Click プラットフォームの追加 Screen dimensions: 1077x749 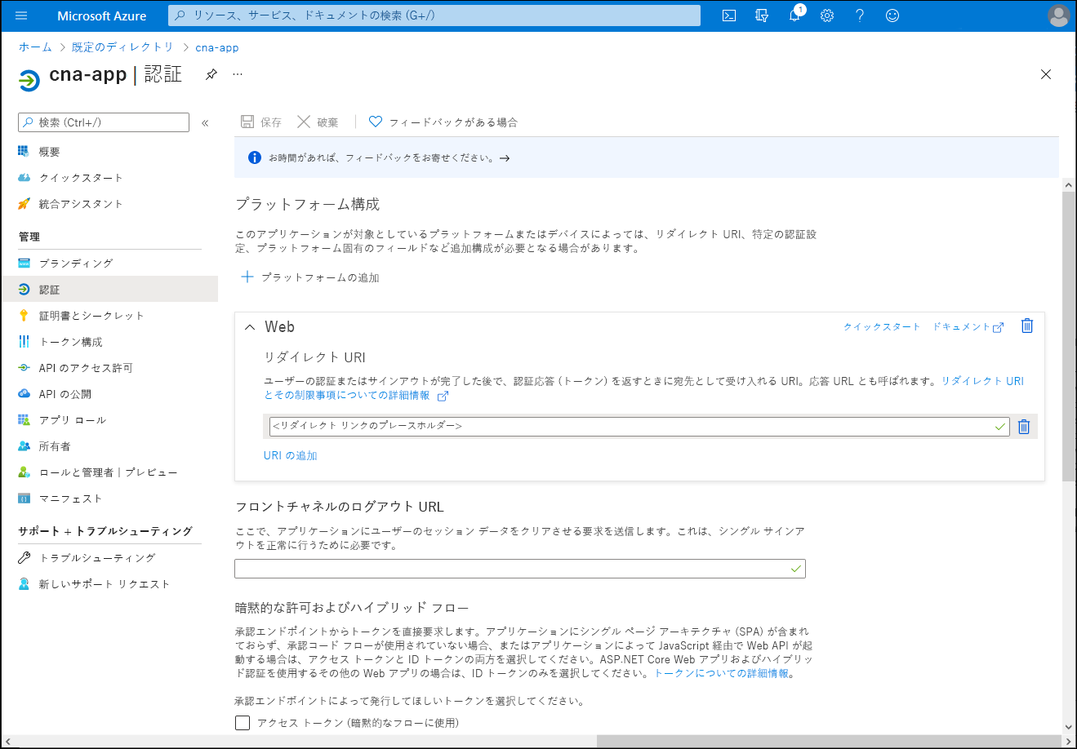(x=310, y=277)
